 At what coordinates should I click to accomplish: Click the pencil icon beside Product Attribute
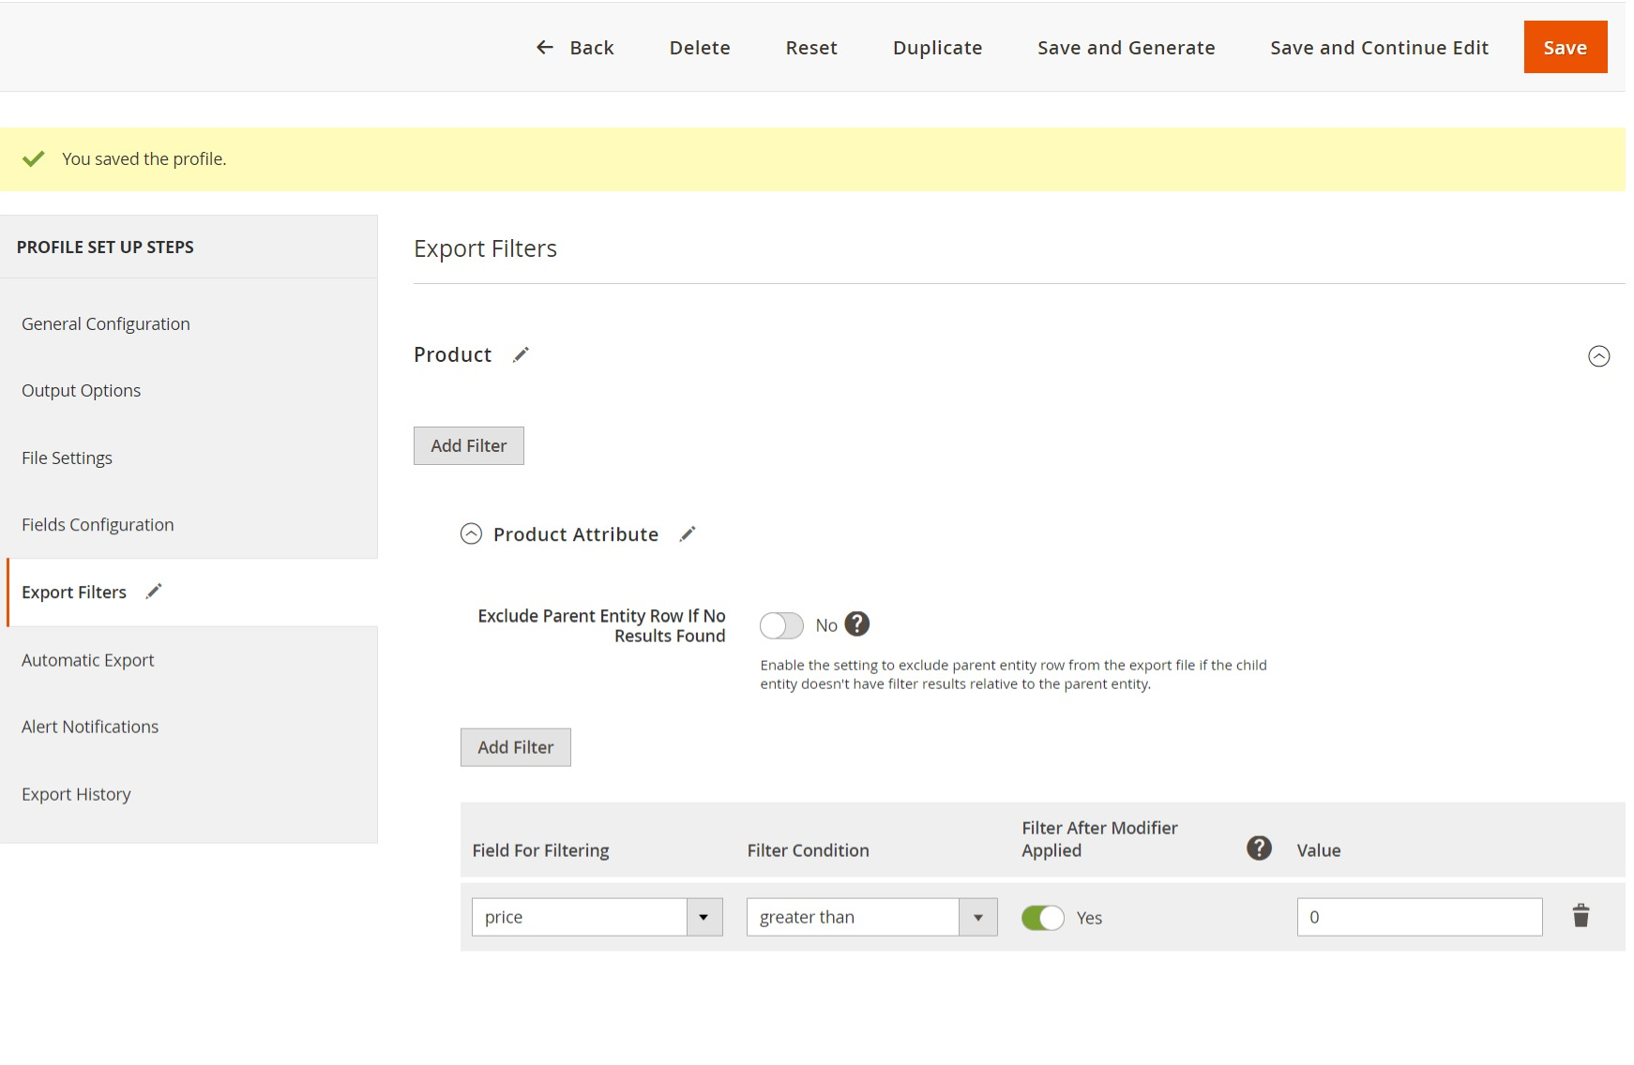[688, 533]
